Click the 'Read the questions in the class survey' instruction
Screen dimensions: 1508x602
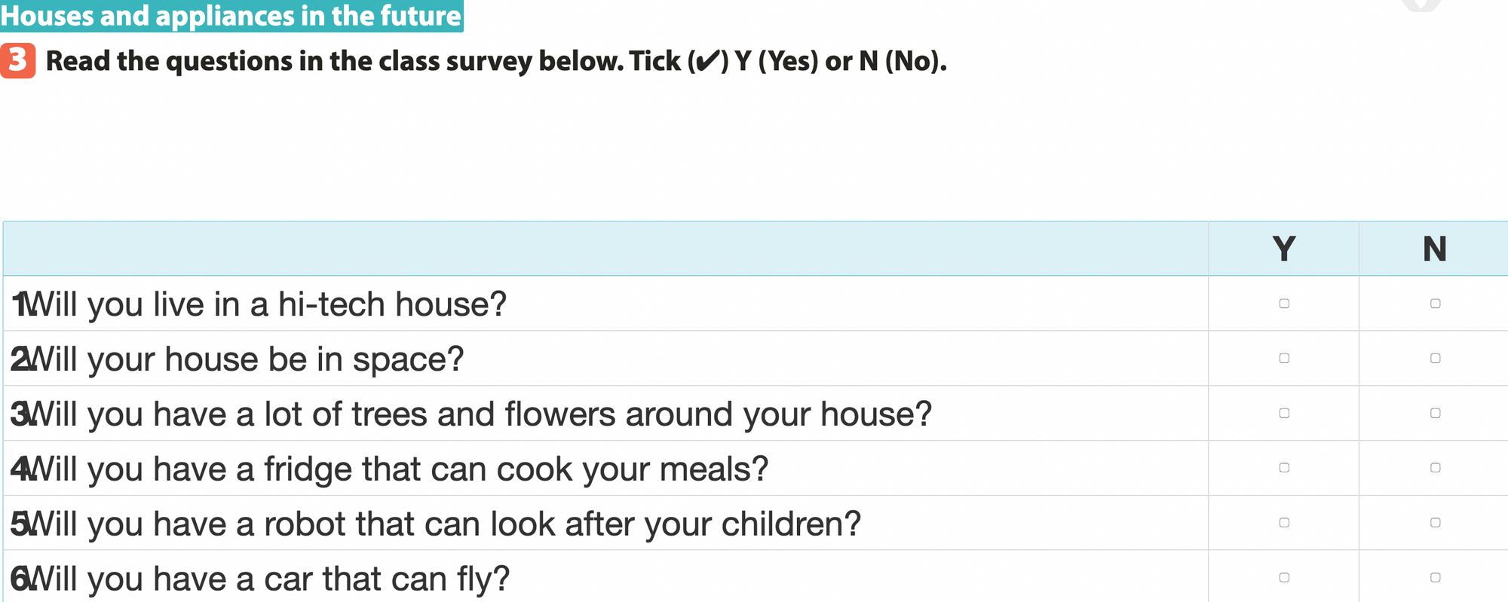495,61
